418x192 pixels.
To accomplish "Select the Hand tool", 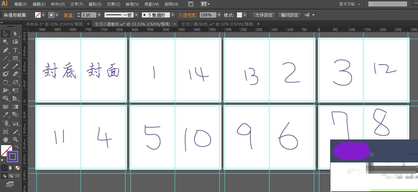I will pos(6,140).
